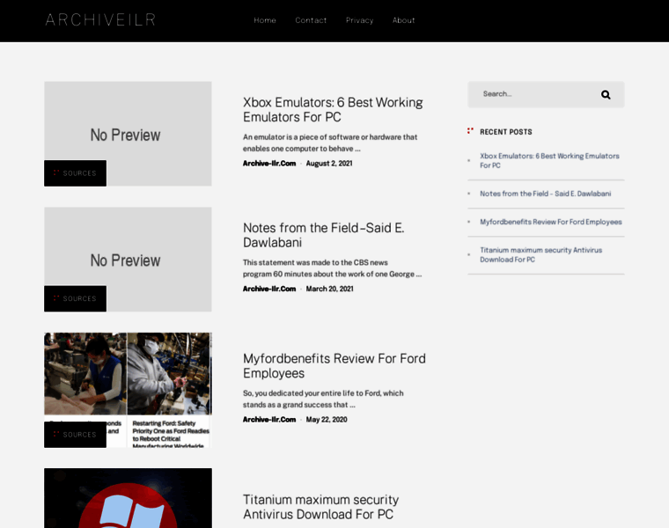Click Archive-Ilr.Com author on Notes from the Field post
This screenshot has width=669, height=528.
point(269,289)
